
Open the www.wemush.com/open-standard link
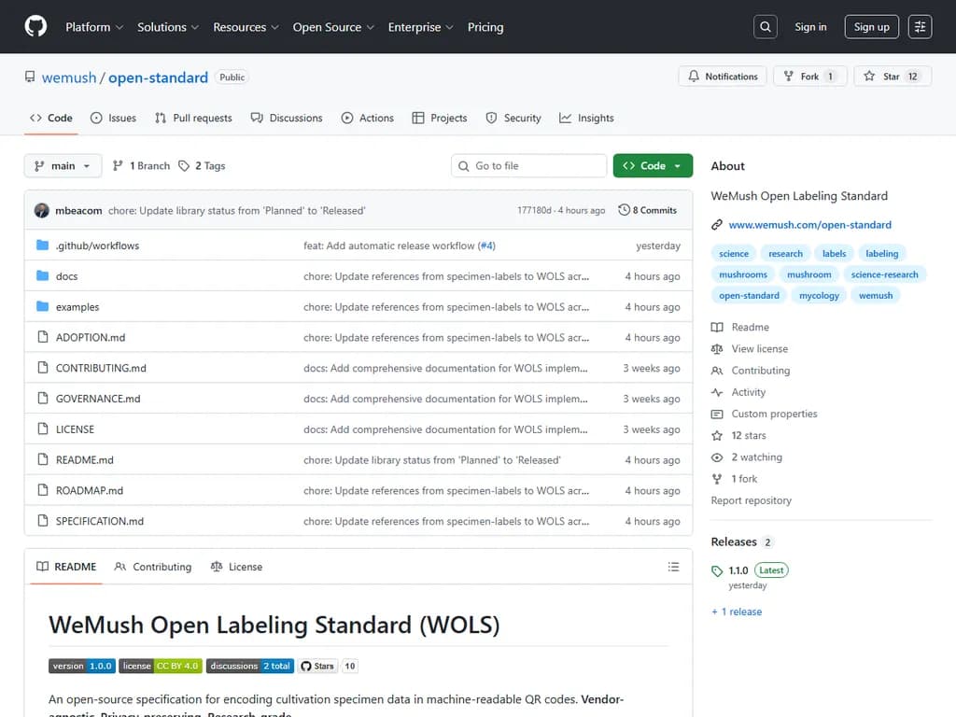(809, 225)
